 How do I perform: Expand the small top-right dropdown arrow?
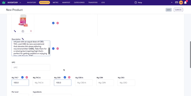coord(172,3)
